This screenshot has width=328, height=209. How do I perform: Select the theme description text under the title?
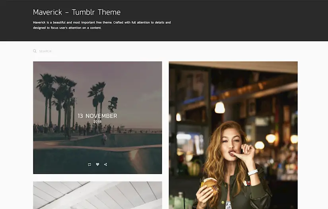click(x=102, y=25)
